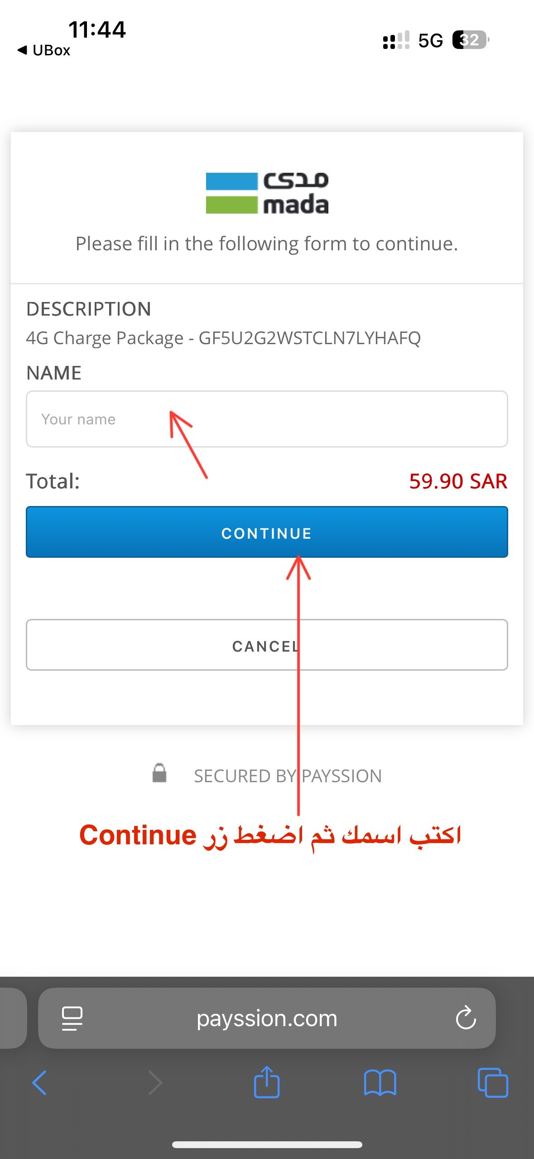The width and height of the screenshot is (534, 1159).
Task: Tap the 4G Charge Package description
Action: pyautogui.click(x=223, y=338)
